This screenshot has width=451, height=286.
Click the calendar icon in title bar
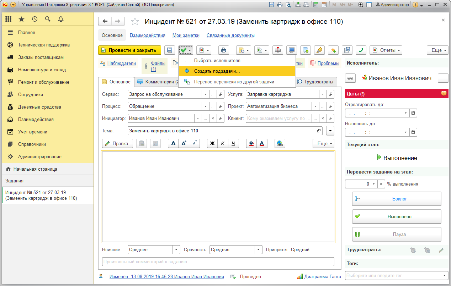pos(324,5)
